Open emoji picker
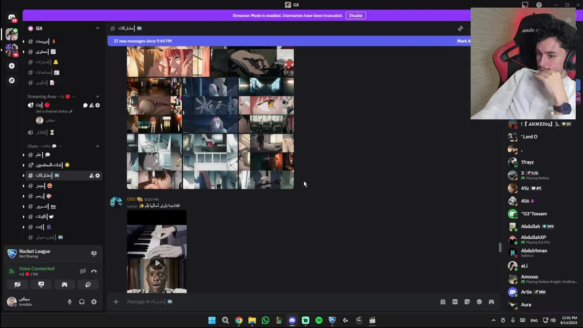The width and height of the screenshot is (583, 328). 479,302
